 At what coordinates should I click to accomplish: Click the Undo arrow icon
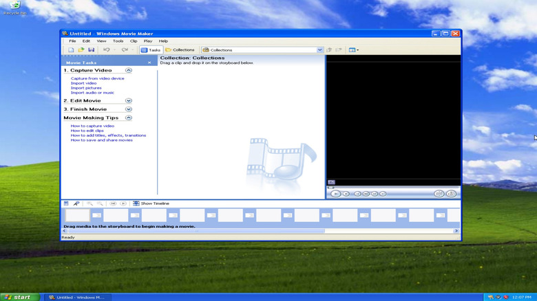click(107, 50)
